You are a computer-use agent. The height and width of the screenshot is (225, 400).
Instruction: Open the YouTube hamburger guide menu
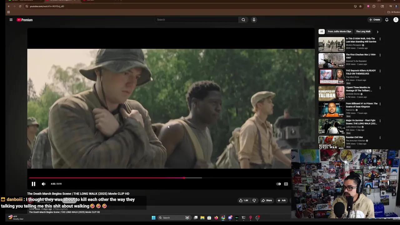point(11,20)
